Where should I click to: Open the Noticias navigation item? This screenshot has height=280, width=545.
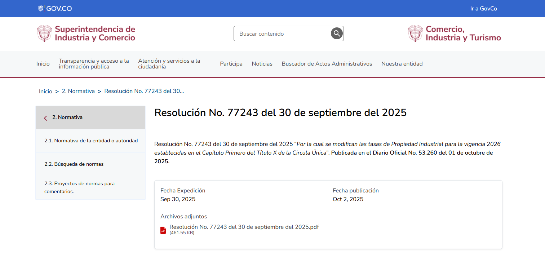coord(262,64)
